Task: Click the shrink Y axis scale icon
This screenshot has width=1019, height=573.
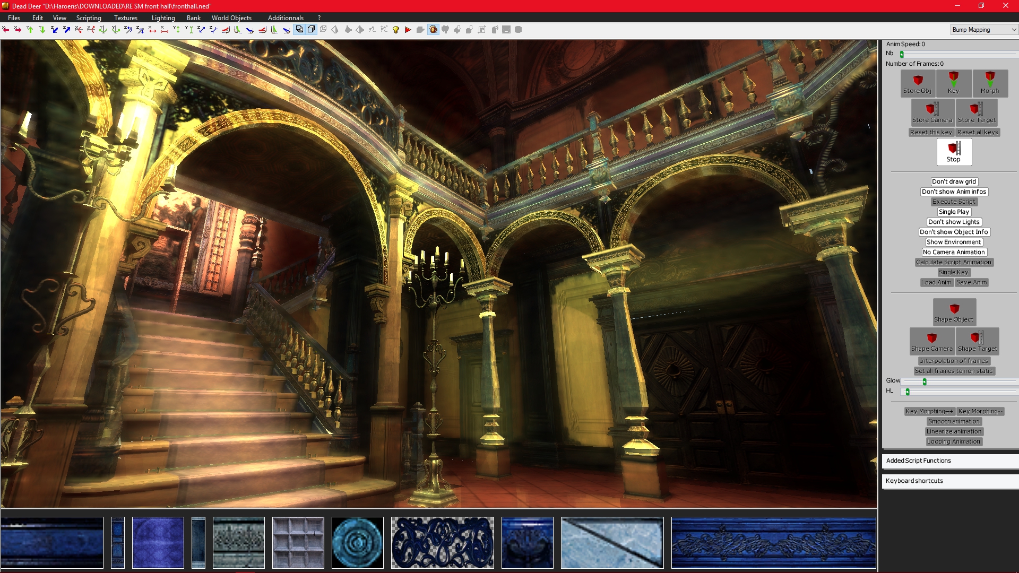Action: (x=189, y=30)
